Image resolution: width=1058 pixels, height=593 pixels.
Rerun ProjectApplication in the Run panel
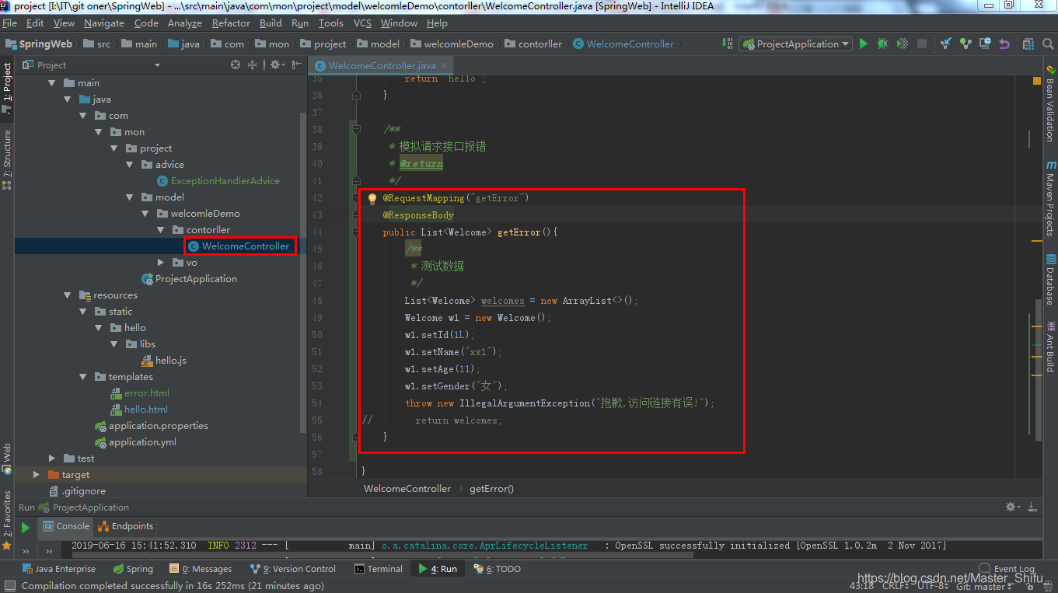pyautogui.click(x=26, y=528)
